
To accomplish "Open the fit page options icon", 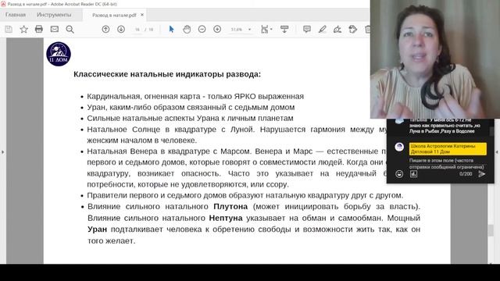I will 266,30.
